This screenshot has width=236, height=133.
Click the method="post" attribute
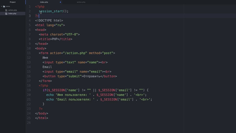pos(101,53)
